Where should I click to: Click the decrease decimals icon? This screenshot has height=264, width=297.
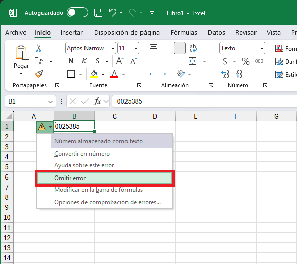point(238,74)
